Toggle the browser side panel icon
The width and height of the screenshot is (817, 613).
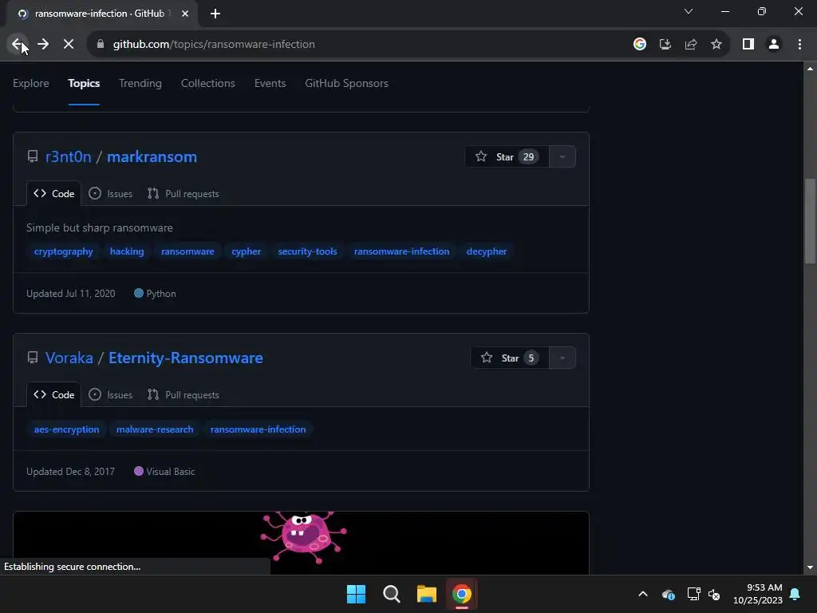pos(748,45)
